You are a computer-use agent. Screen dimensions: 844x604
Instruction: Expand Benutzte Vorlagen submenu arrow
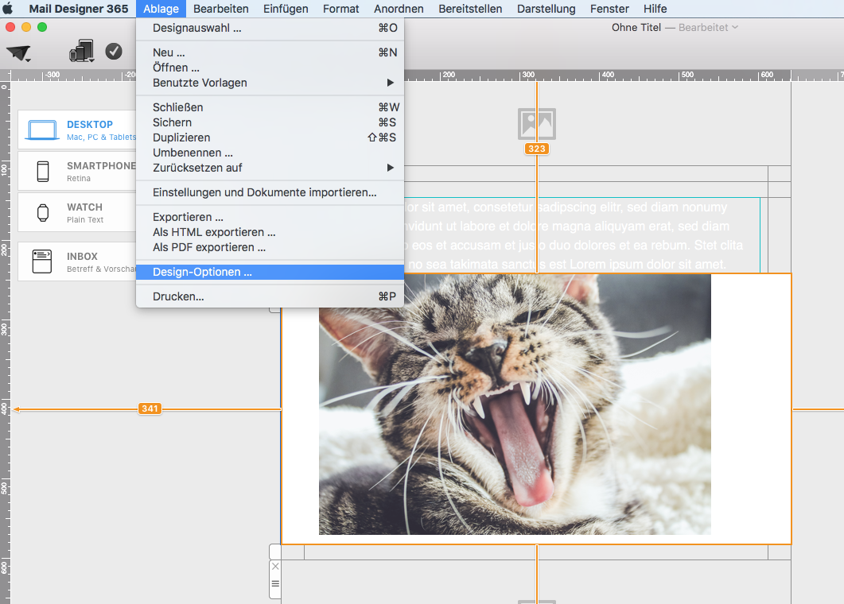391,83
